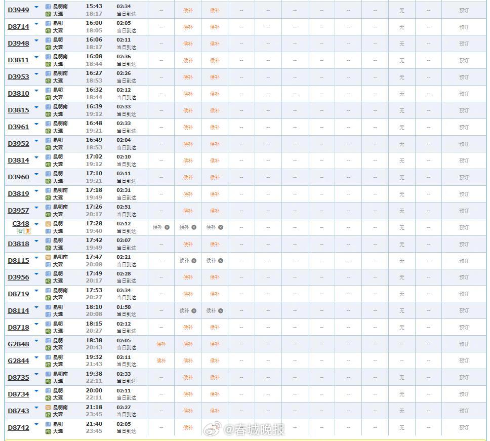This screenshot has width=490, height=441.
Task: Click x icon on second 候补 in D8114 row
Action: pyautogui.click(x=221, y=311)
